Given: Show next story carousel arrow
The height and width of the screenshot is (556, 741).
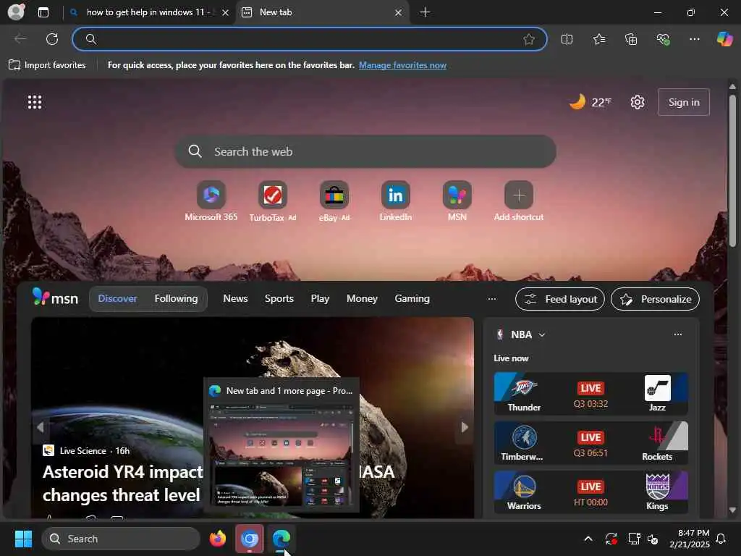Looking at the screenshot, I should [465, 427].
